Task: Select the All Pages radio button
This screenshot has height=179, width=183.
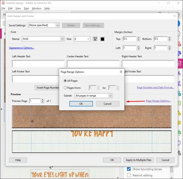Action: (65, 81)
